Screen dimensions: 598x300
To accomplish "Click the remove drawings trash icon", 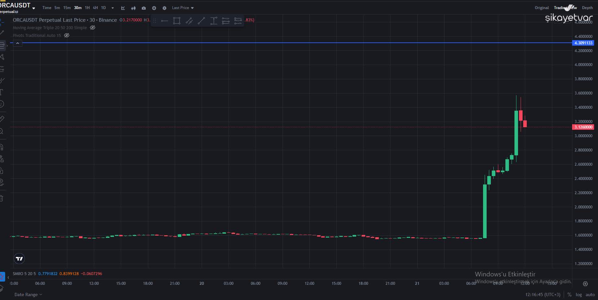I will 3,198.
